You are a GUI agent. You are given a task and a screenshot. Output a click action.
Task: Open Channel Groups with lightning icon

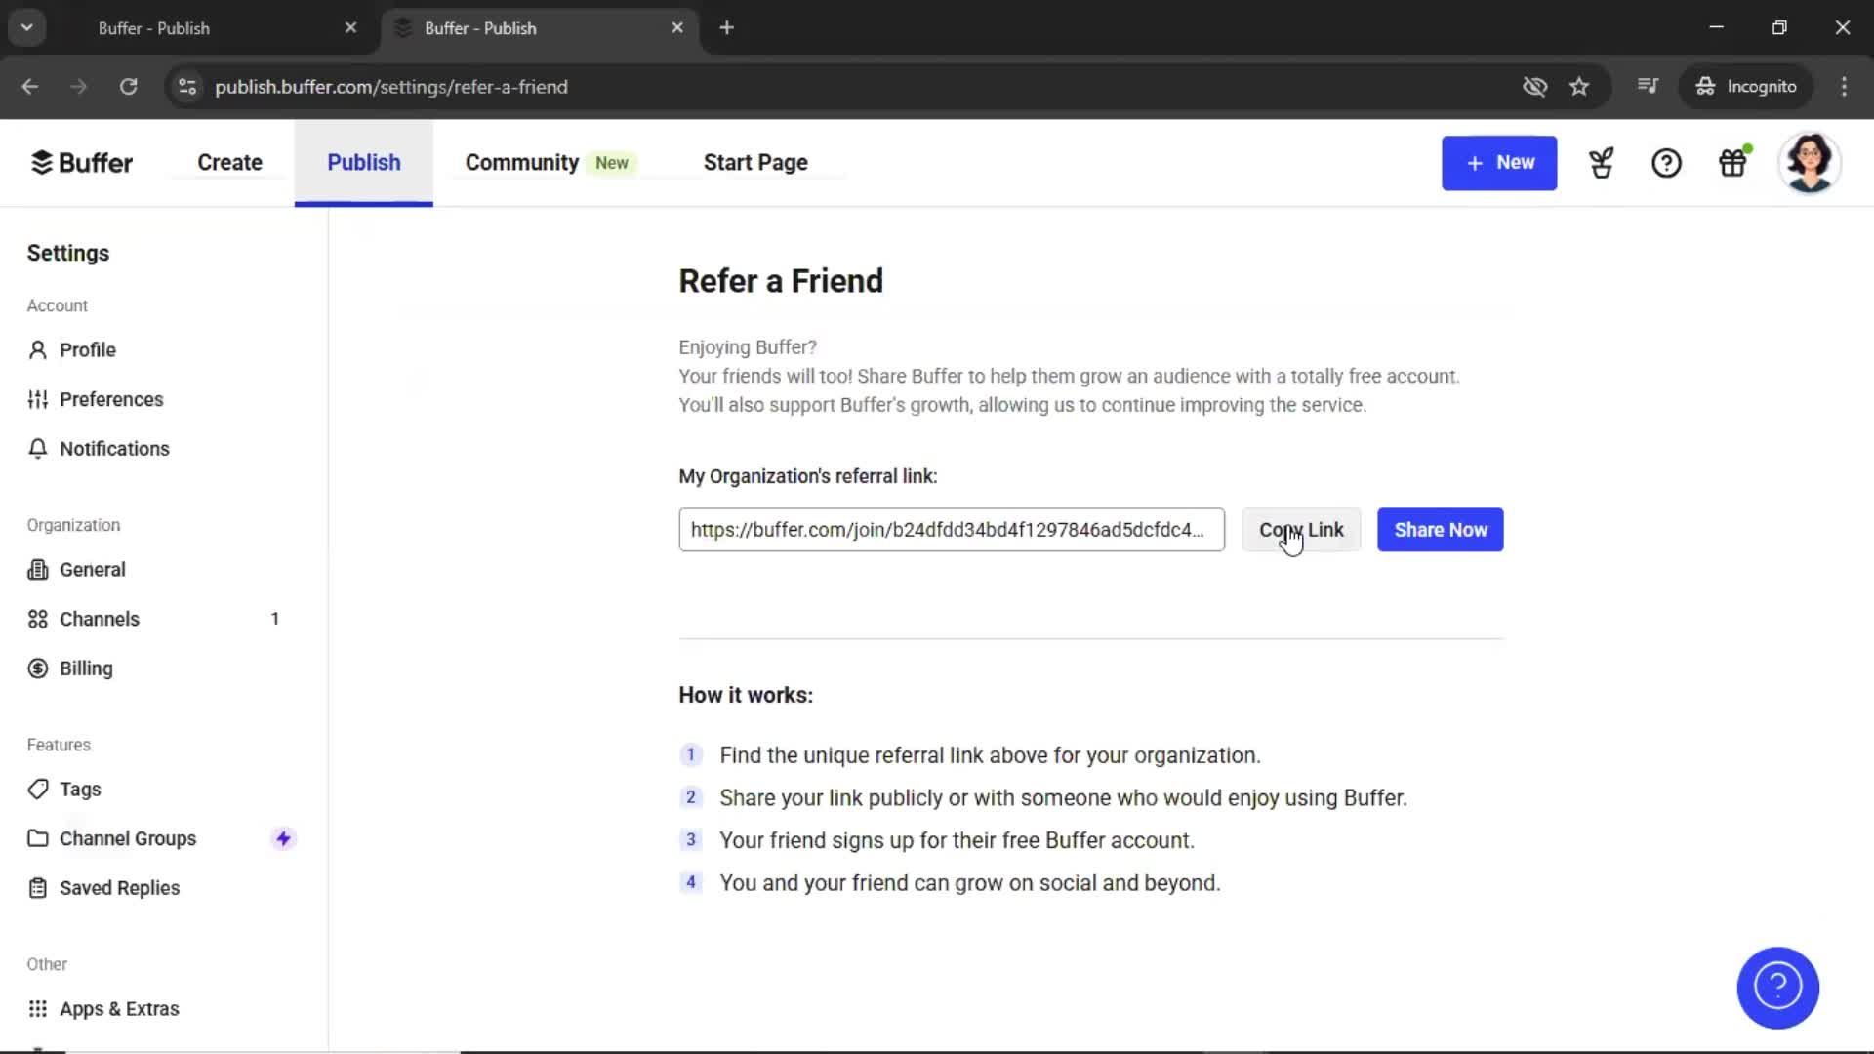tap(128, 837)
